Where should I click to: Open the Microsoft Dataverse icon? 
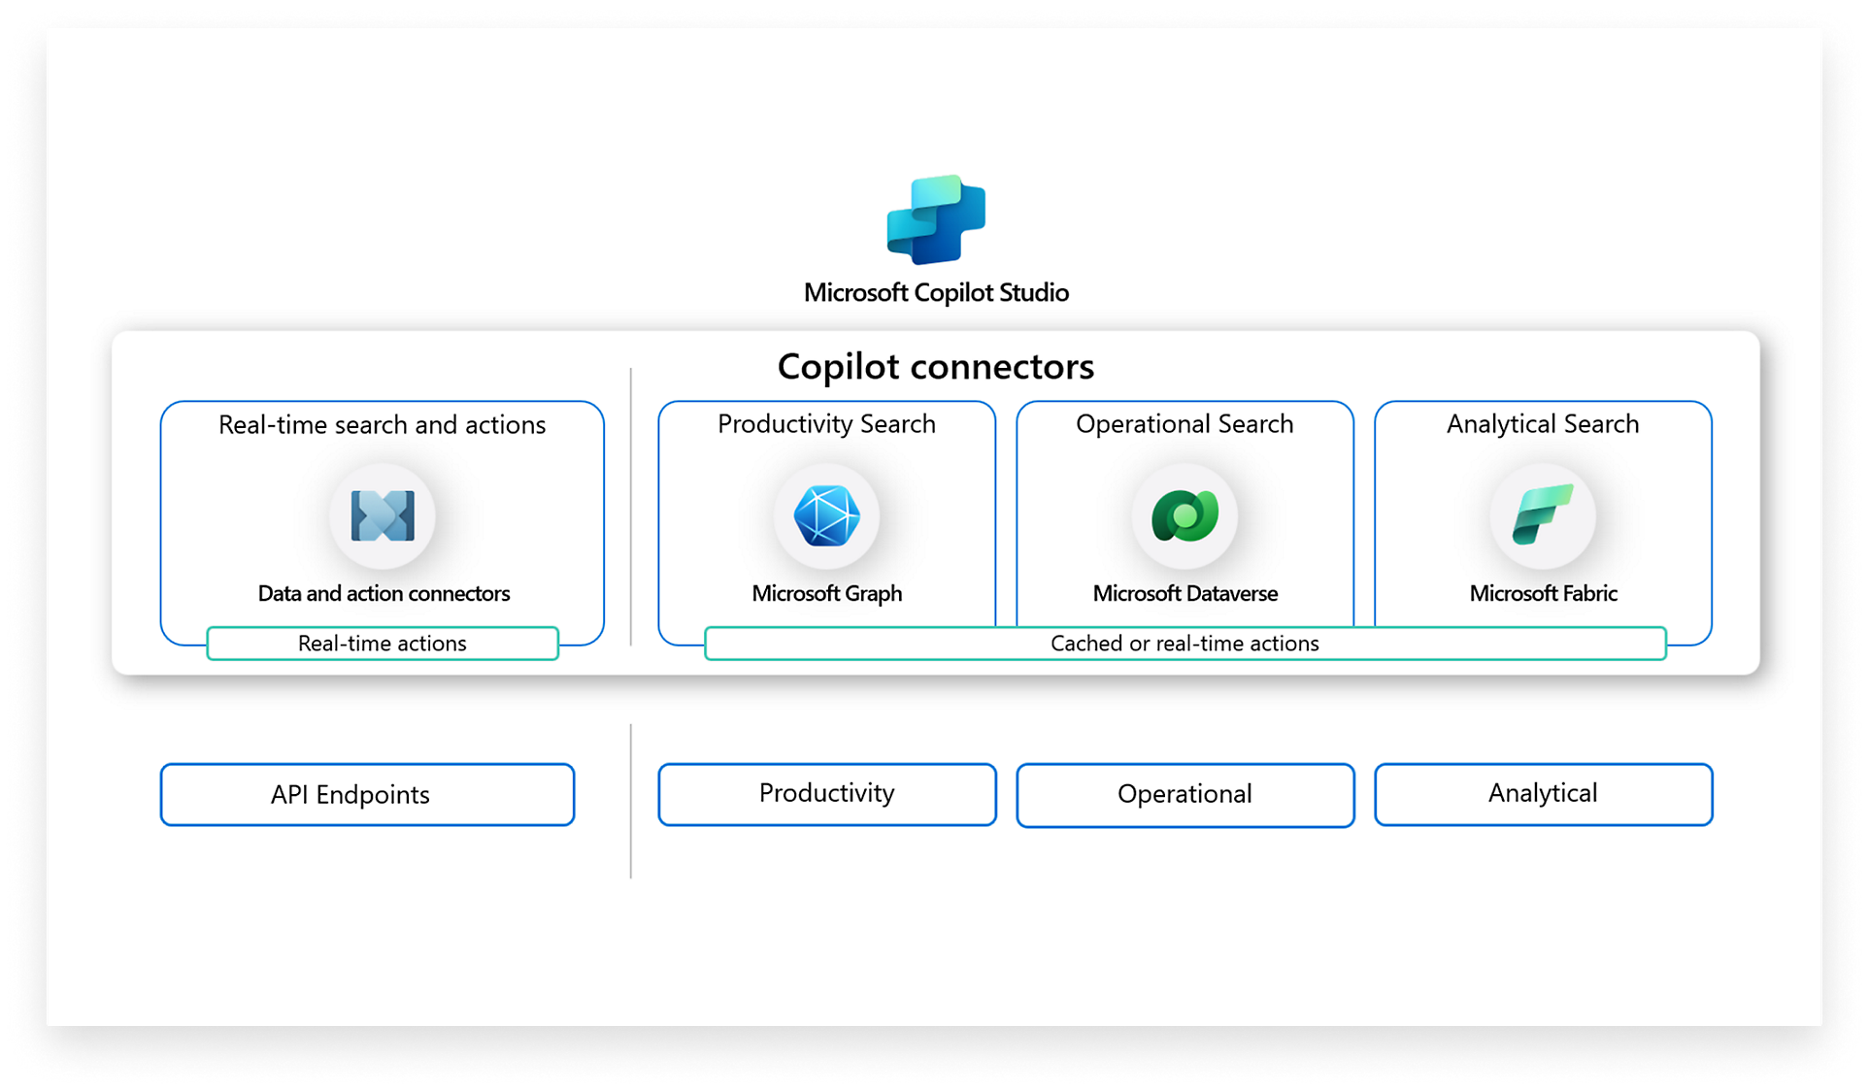click(1185, 515)
